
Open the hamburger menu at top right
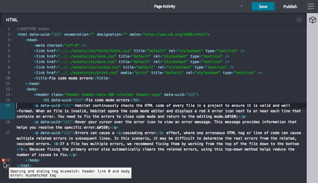pos(311,6)
